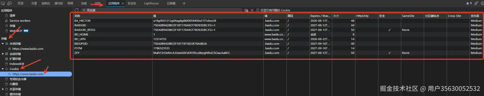Refresh the cookie table
The height and width of the screenshot is (96, 484).
[77, 10]
